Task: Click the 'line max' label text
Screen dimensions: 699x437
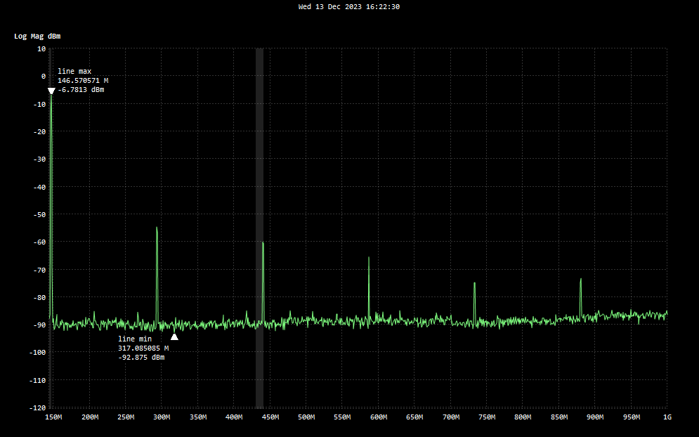Action: [x=74, y=72]
